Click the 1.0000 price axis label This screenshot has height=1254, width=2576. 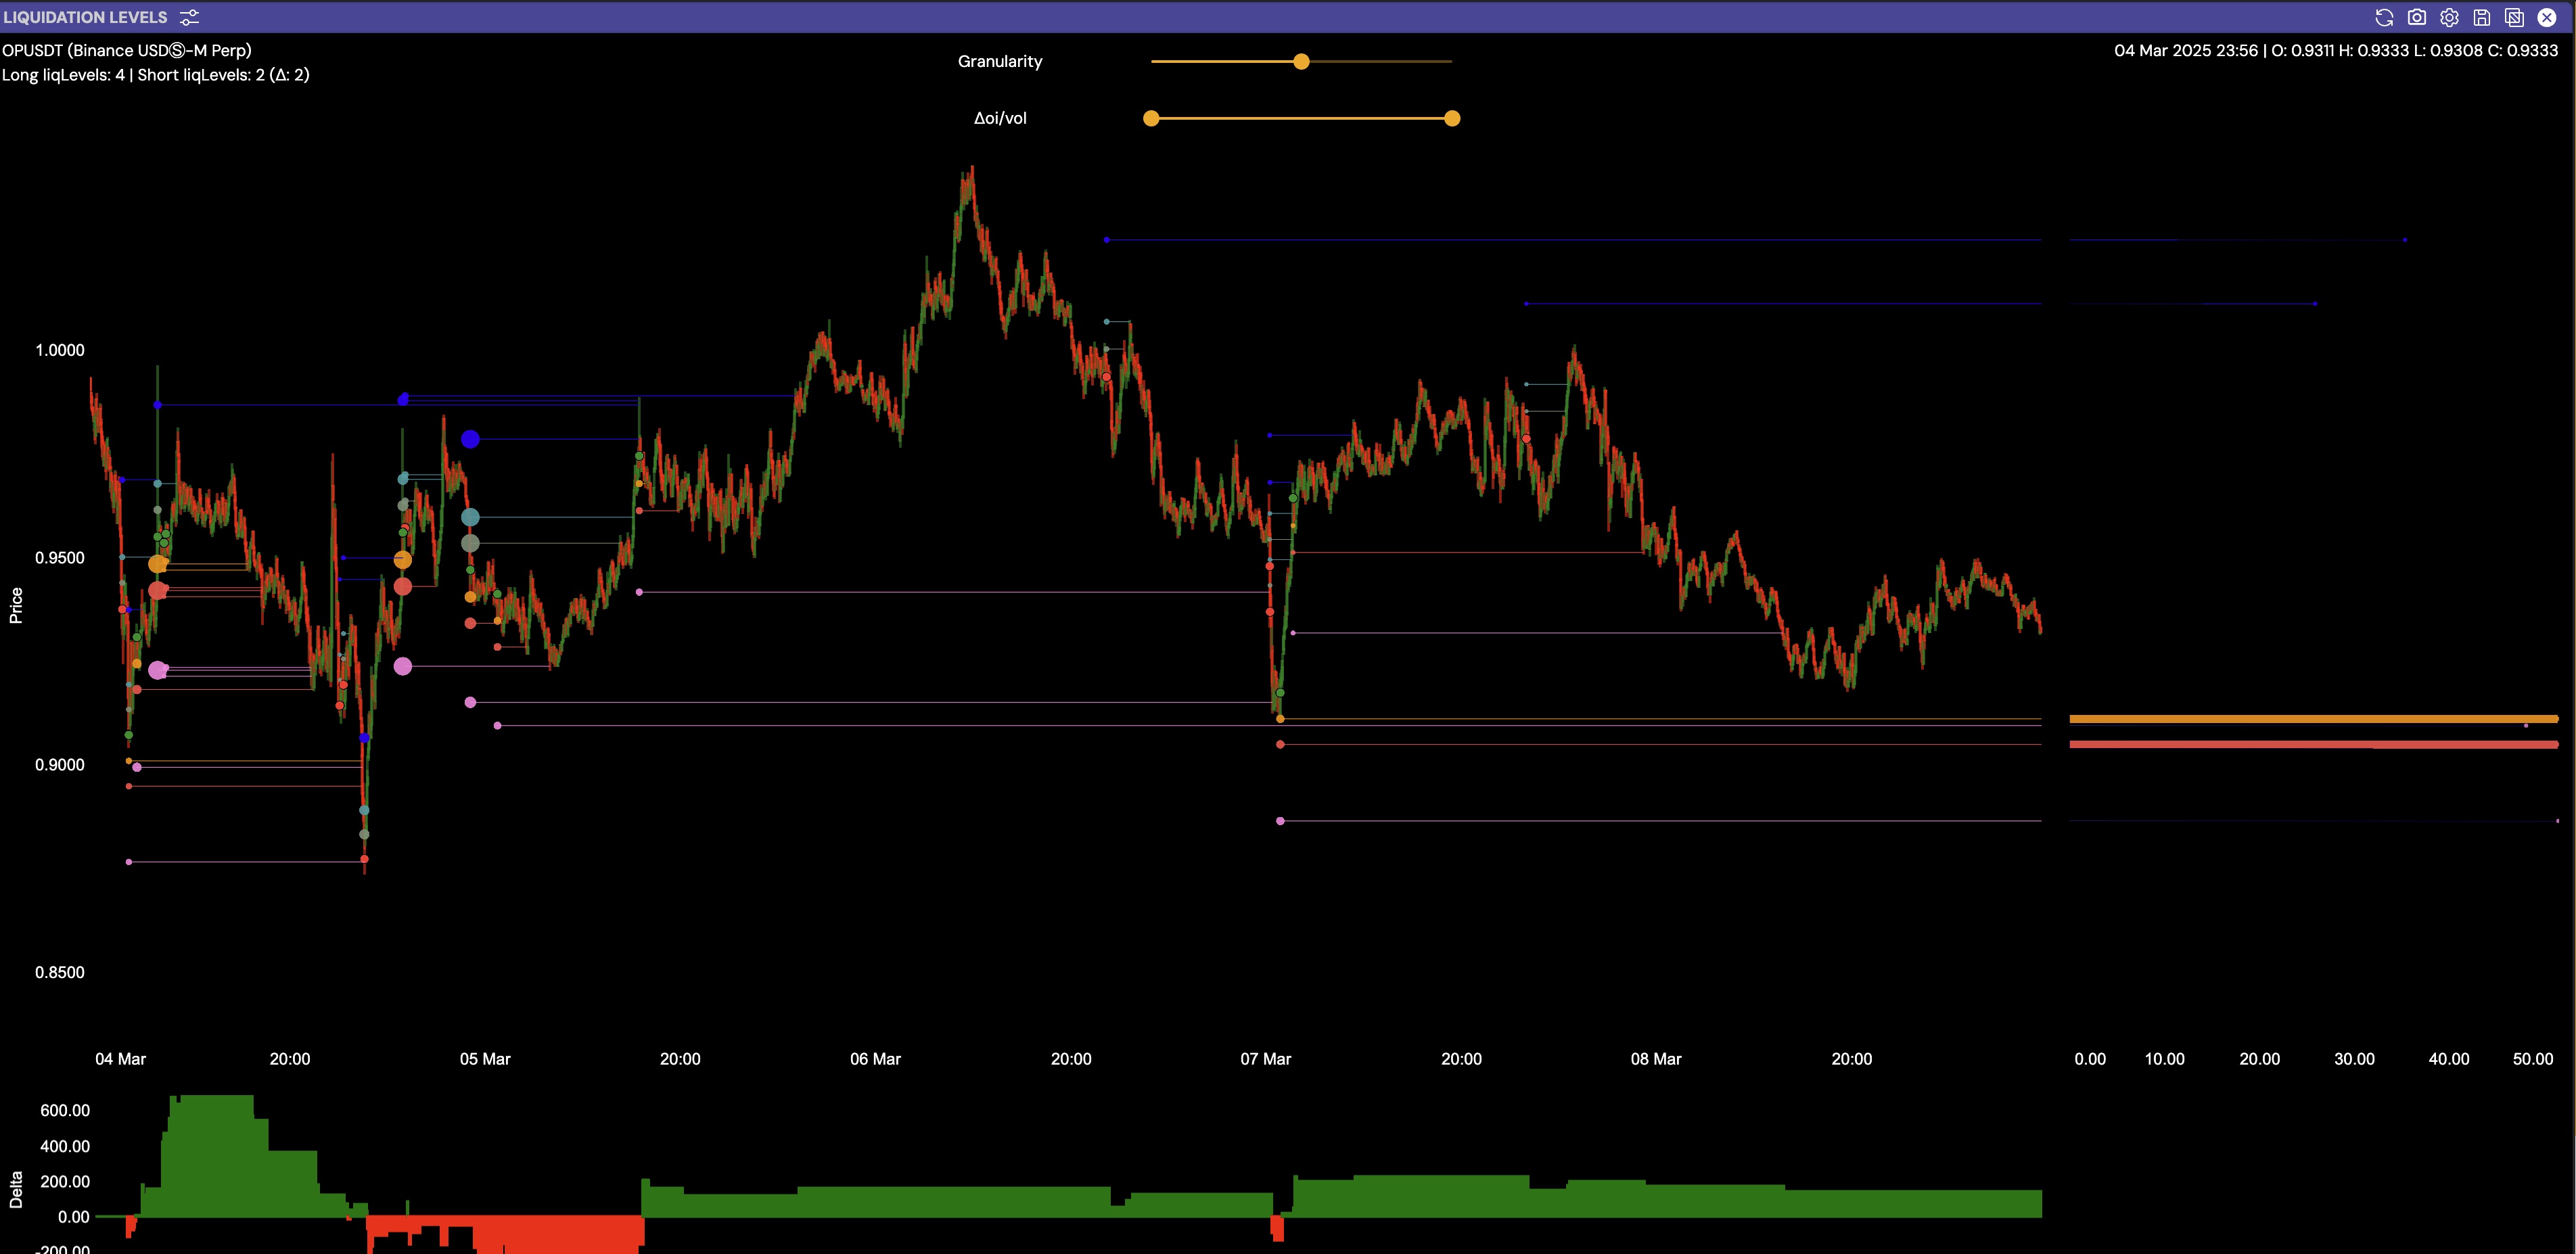click(x=60, y=350)
